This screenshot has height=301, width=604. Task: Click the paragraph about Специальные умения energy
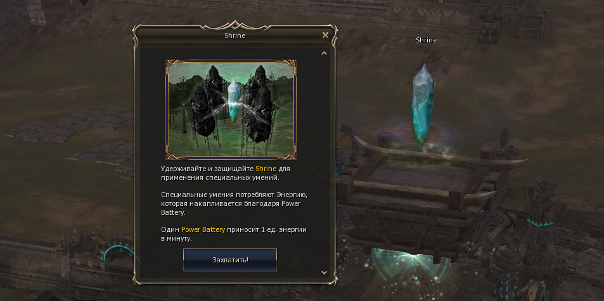pos(234,204)
